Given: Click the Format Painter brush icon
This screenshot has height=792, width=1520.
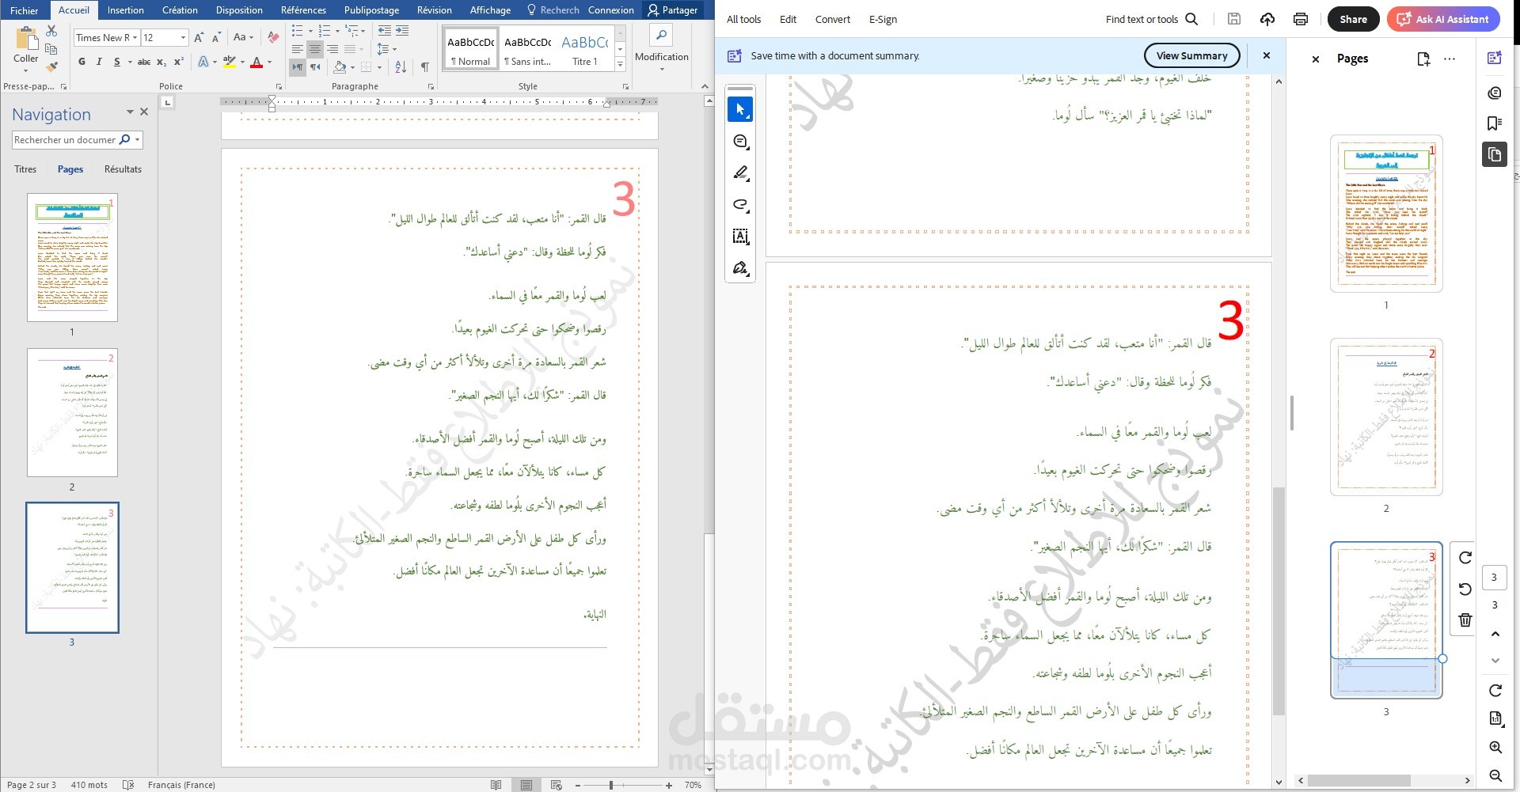Looking at the screenshot, I should point(51,66).
